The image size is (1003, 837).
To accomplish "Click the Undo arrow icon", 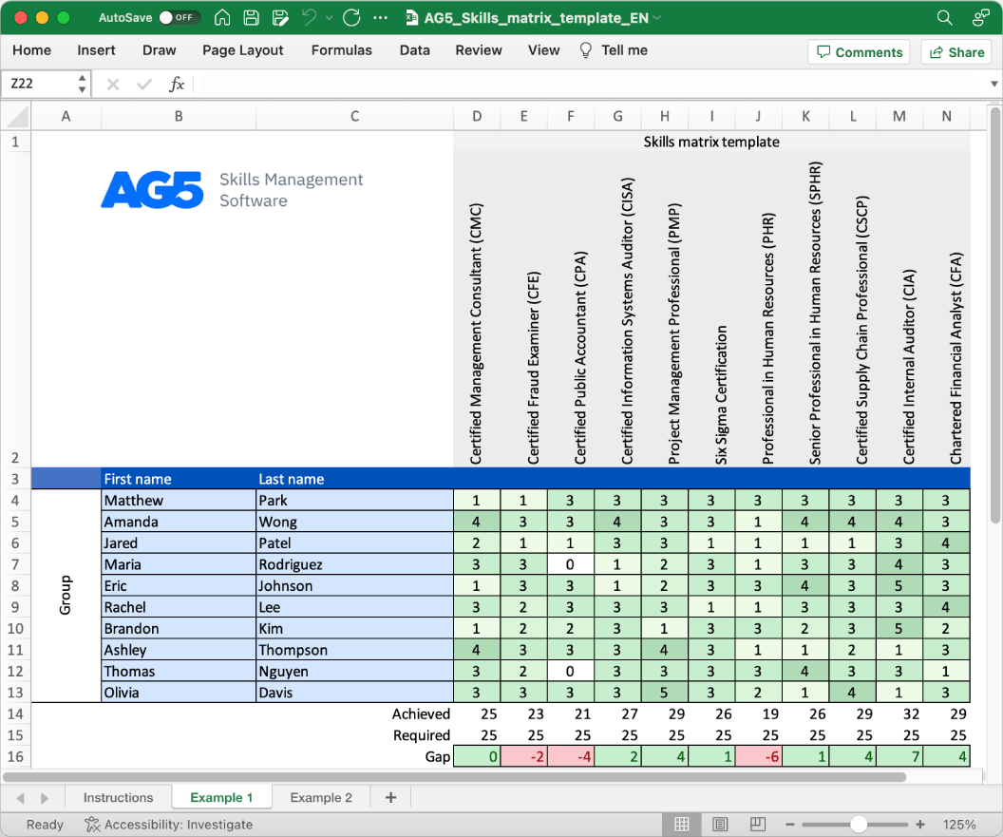I will (x=308, y=18).
